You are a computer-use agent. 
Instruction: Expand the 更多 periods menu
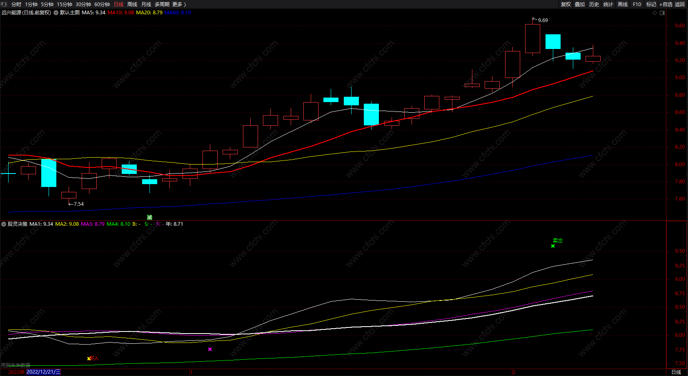coord(179,4)
